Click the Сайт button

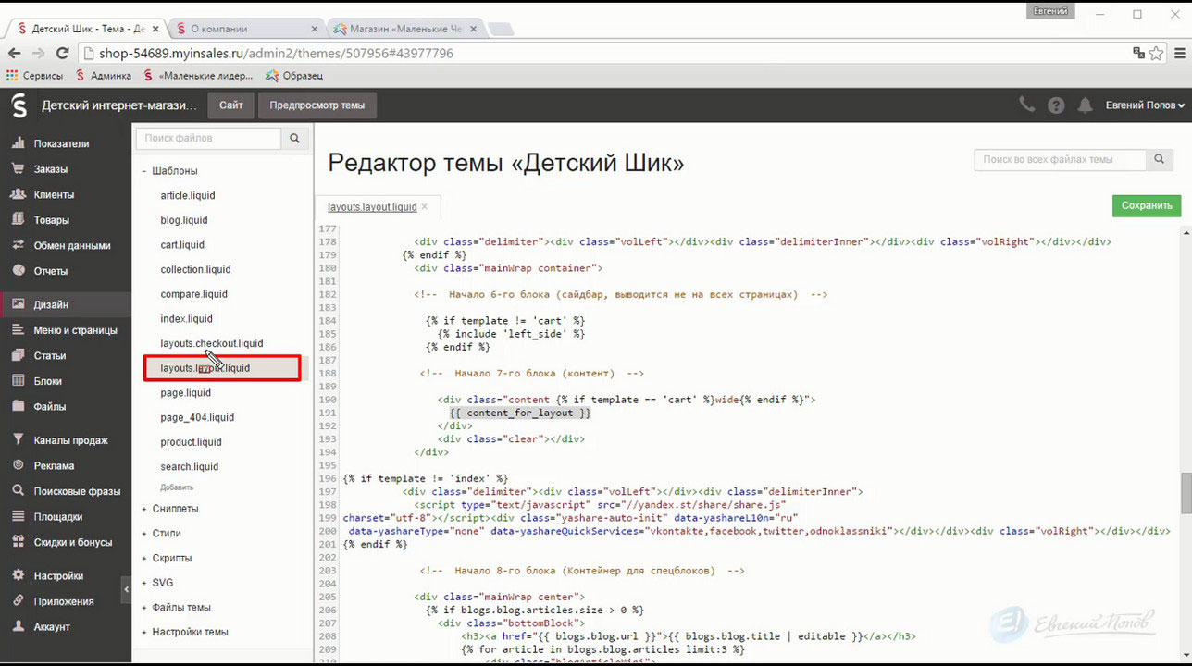pyautogui.click(x=231, y=105)
